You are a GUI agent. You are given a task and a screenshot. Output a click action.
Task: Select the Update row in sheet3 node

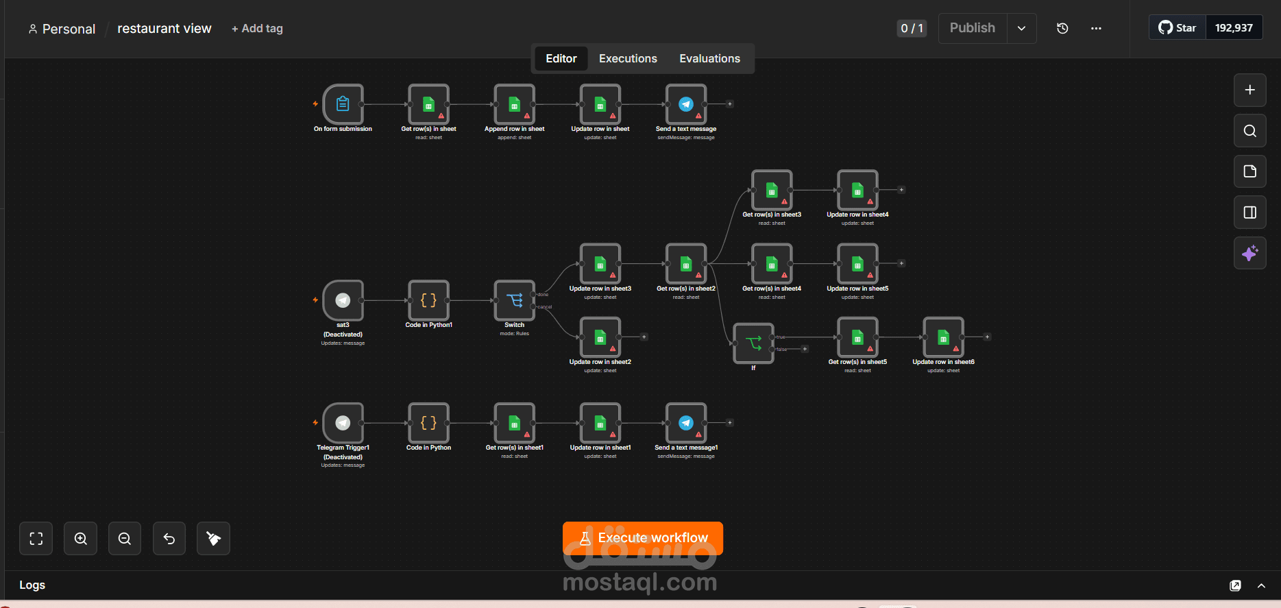pyautogui.click(x=600, y=264)
